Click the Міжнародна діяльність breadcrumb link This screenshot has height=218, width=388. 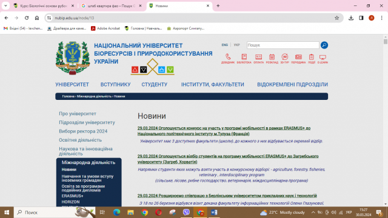pos(94,96)
